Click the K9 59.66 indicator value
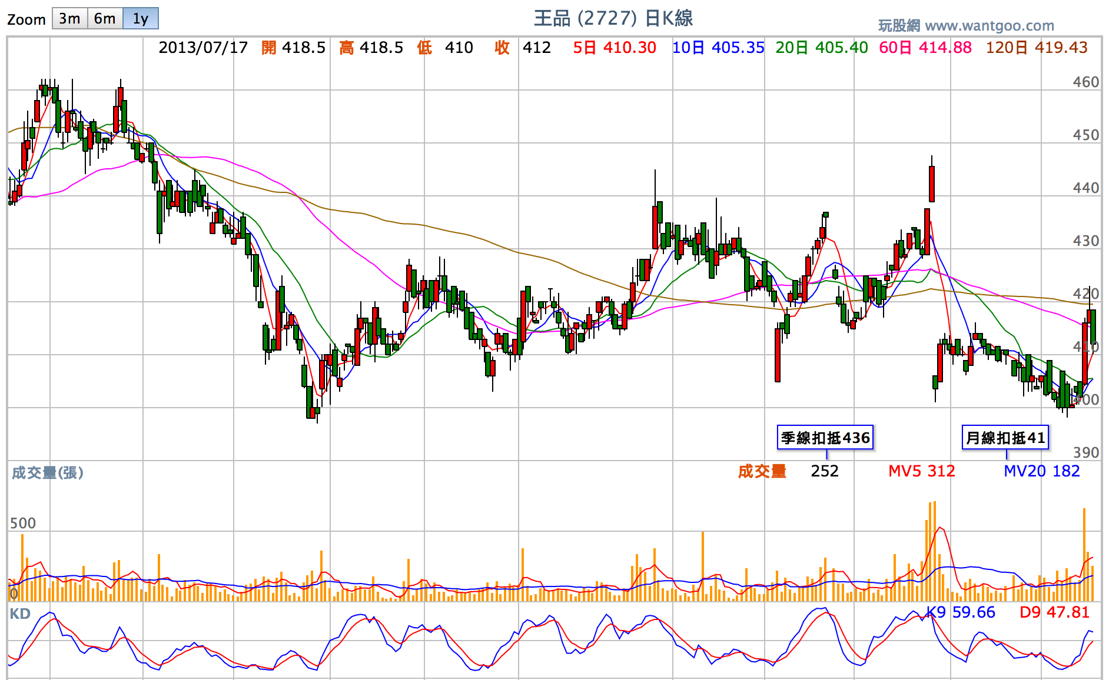1109x680 pixels. point(961,612)
